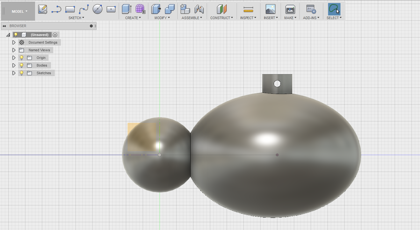The width and height of the screenshot is (420, 230).
Task: Open the ADD-INS menu
Action: [x=311, y=18]
